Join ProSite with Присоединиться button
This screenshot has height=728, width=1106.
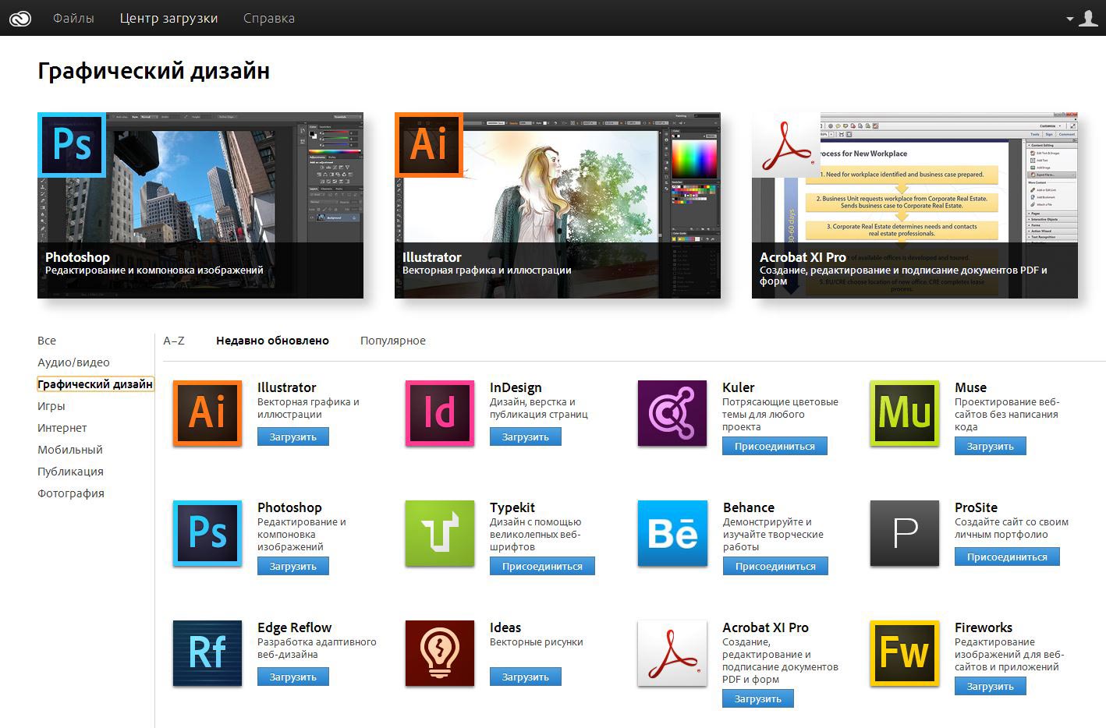[x=1007, y=557]
